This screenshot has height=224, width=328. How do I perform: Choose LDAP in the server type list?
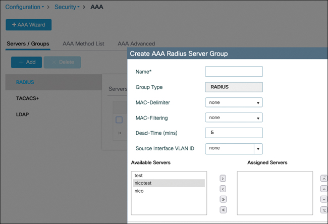coord(22,115)
